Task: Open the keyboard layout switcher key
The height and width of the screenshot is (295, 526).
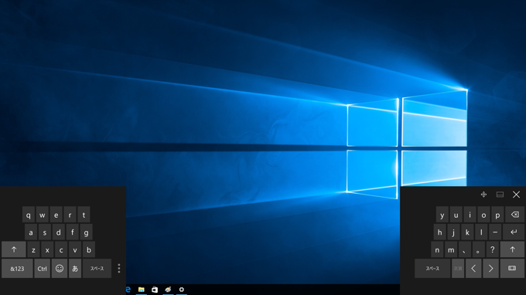Action: pos(512,268)
